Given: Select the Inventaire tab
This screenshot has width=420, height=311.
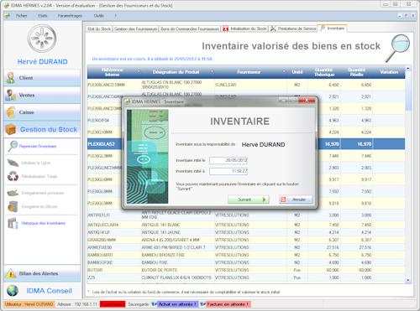Looking at the screenshot, I should click(332, 29).
